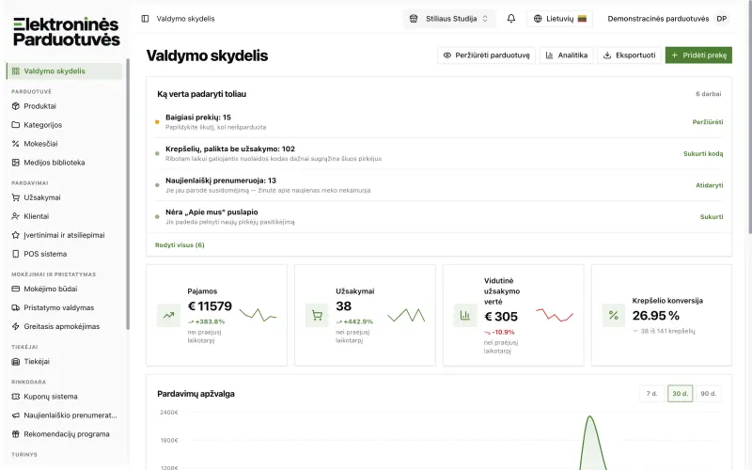Image resolution: width=752 pixels, height=470 pixels.
Task: Click the "26.95 %" conversion value
Action: coord(655,316)
